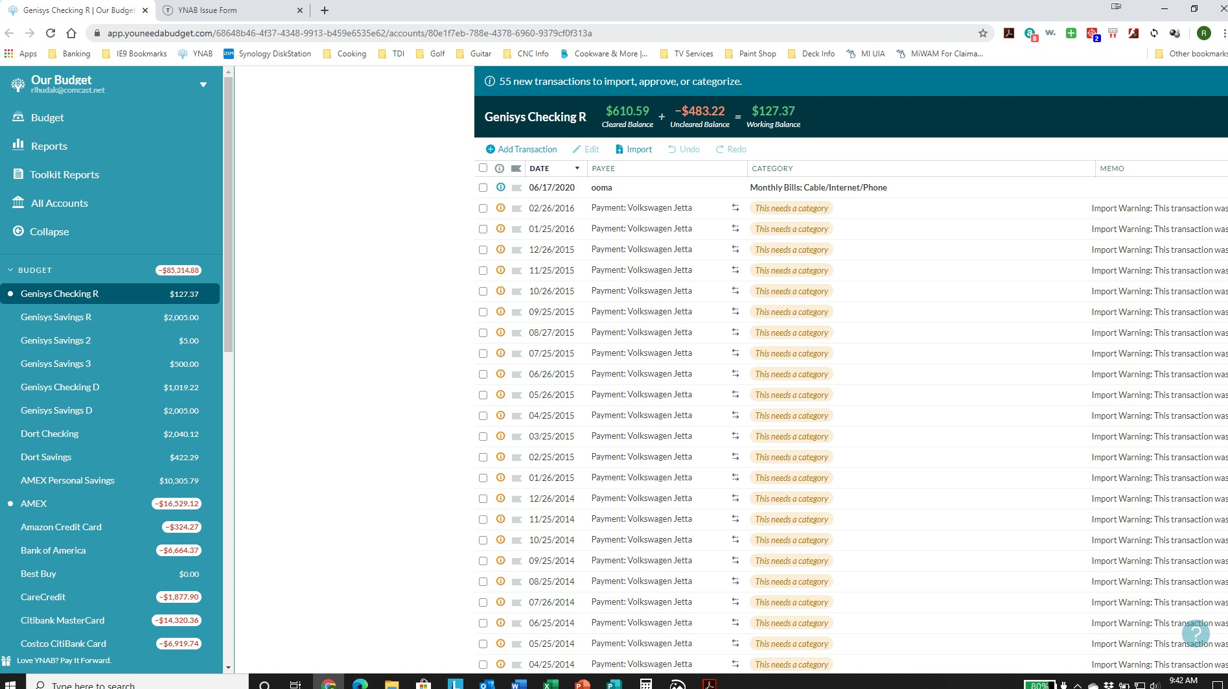Open the TV Services bookmarks folder
1228x689 pixels.
coord(686,54)
